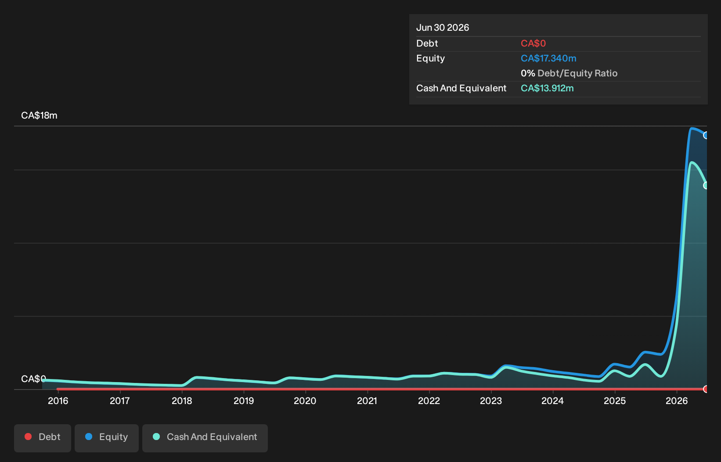721x462 pixels.
Task: Click the 2016 x-axis label
Action: pos(58,401)
